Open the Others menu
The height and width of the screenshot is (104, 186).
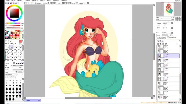(64, 1)
